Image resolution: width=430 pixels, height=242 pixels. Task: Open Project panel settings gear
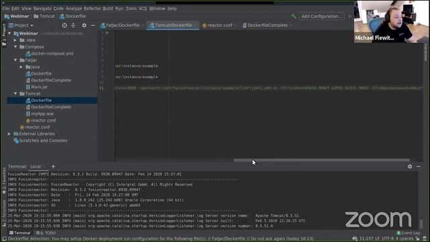click(x=84, y=26)
